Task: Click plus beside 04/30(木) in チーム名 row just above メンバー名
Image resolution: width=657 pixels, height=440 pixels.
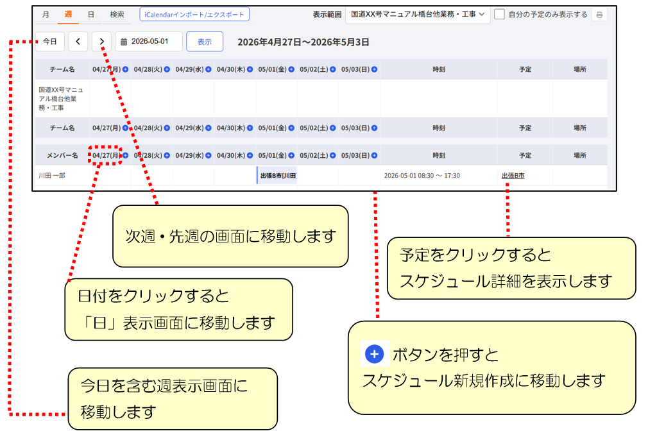Action: 250,128
